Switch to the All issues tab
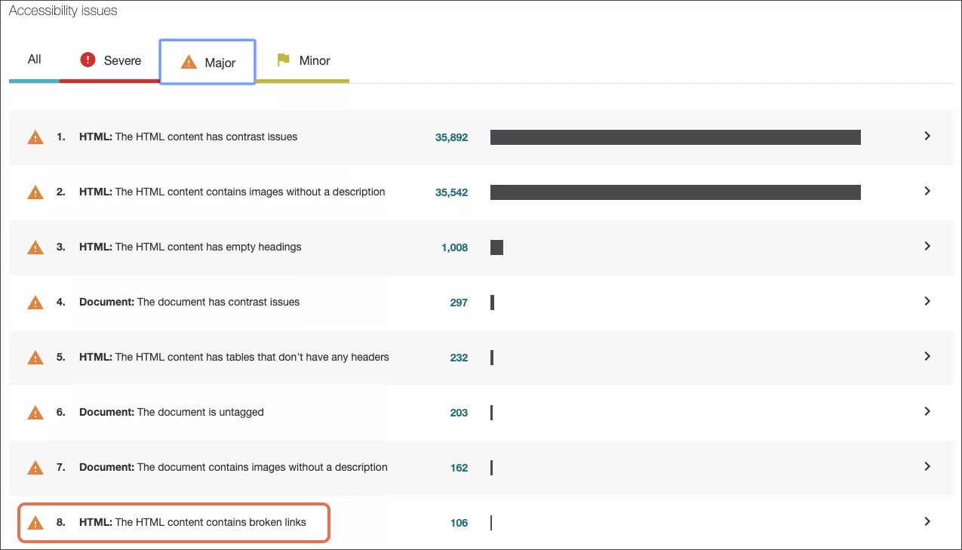The width and height of the screenshot is (962, 550). click(x=34, y=60)
